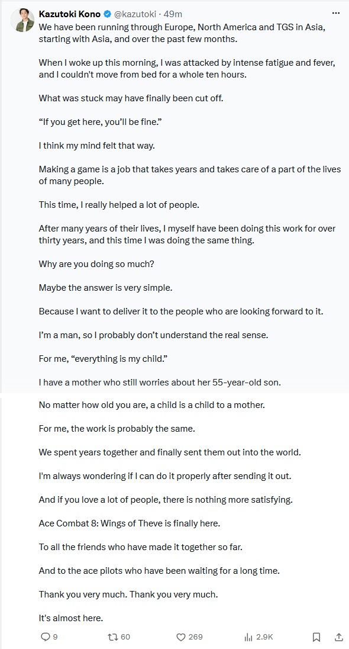Click the "Ace Combat 8: Wings of Theve" line
Screen dimensions: 349x649
(x=130, y=523)
